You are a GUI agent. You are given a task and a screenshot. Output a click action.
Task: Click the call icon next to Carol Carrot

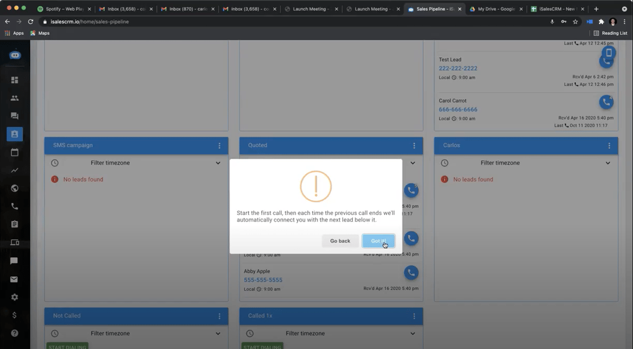point(606,102)
